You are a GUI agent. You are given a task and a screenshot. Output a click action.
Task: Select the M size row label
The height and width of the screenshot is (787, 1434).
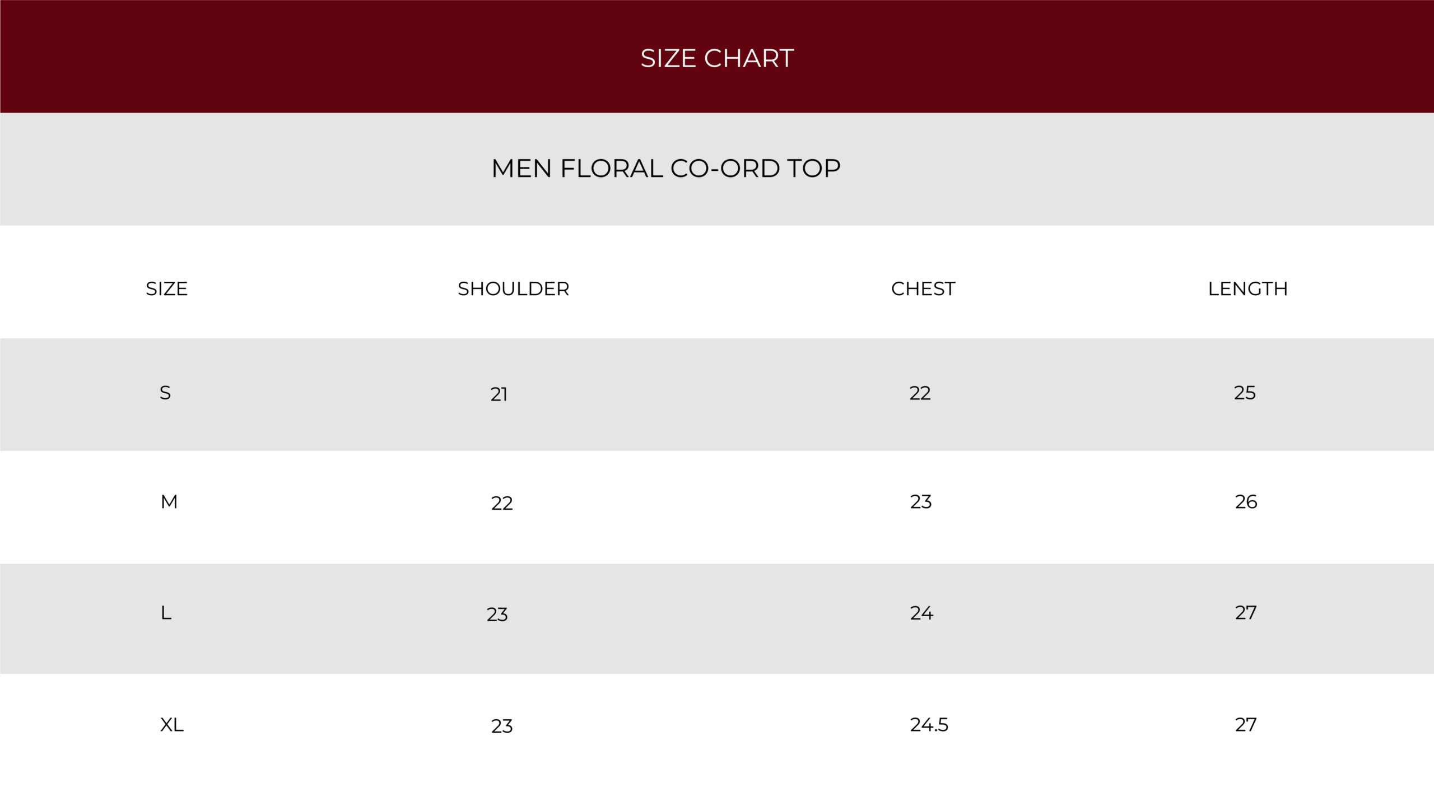pos(169,501)
